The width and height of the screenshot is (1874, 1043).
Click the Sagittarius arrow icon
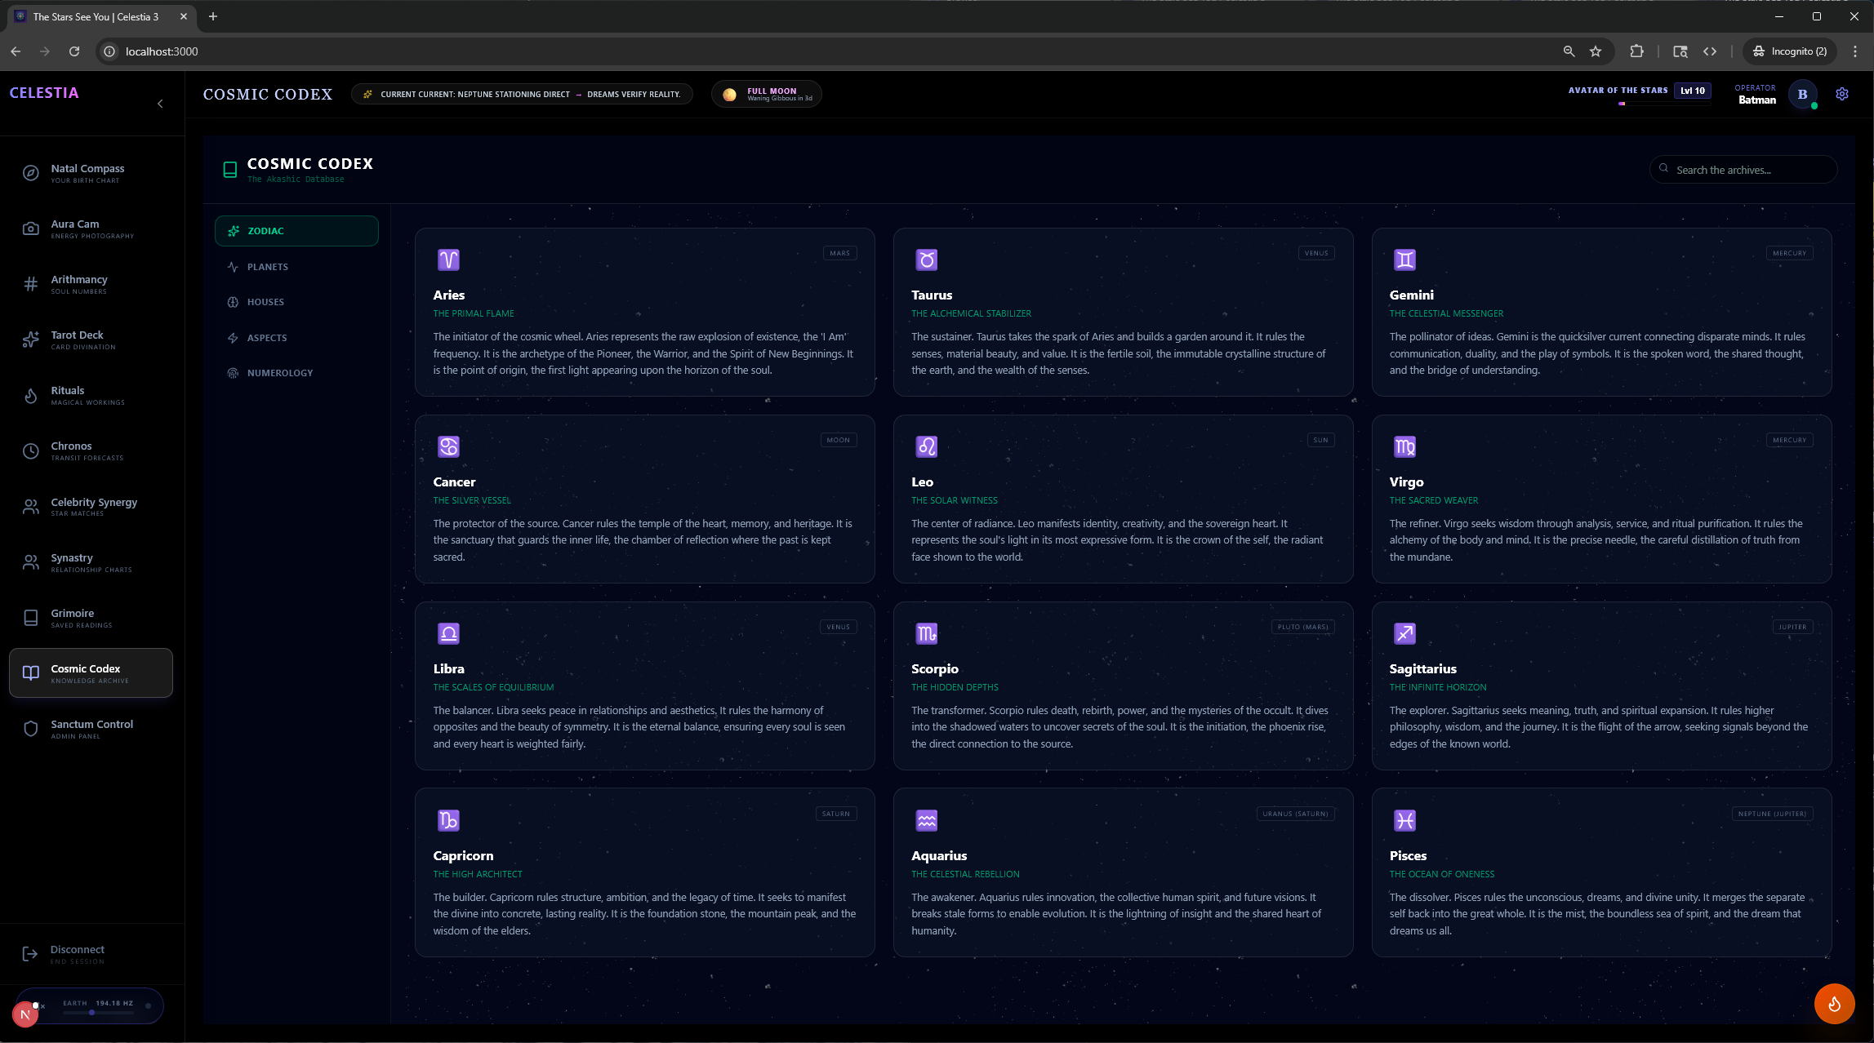1404,633
